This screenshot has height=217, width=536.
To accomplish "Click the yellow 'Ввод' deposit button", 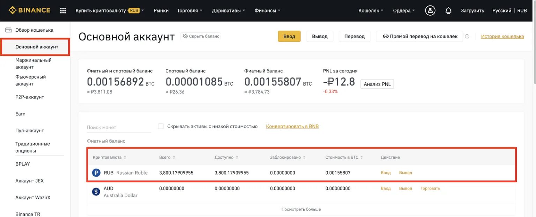I will (289, 36).
